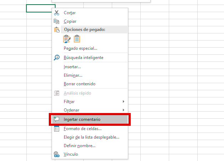Click the greyed Análisis rápido icon
Image resolution: width=224 pixels, height=161 pixels.
[56, 93]
